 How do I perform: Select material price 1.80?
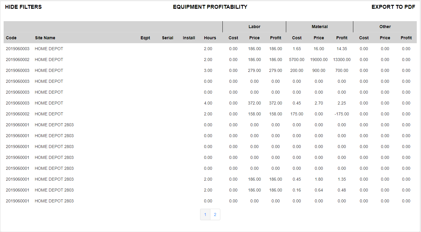click(x=319, y=179)
